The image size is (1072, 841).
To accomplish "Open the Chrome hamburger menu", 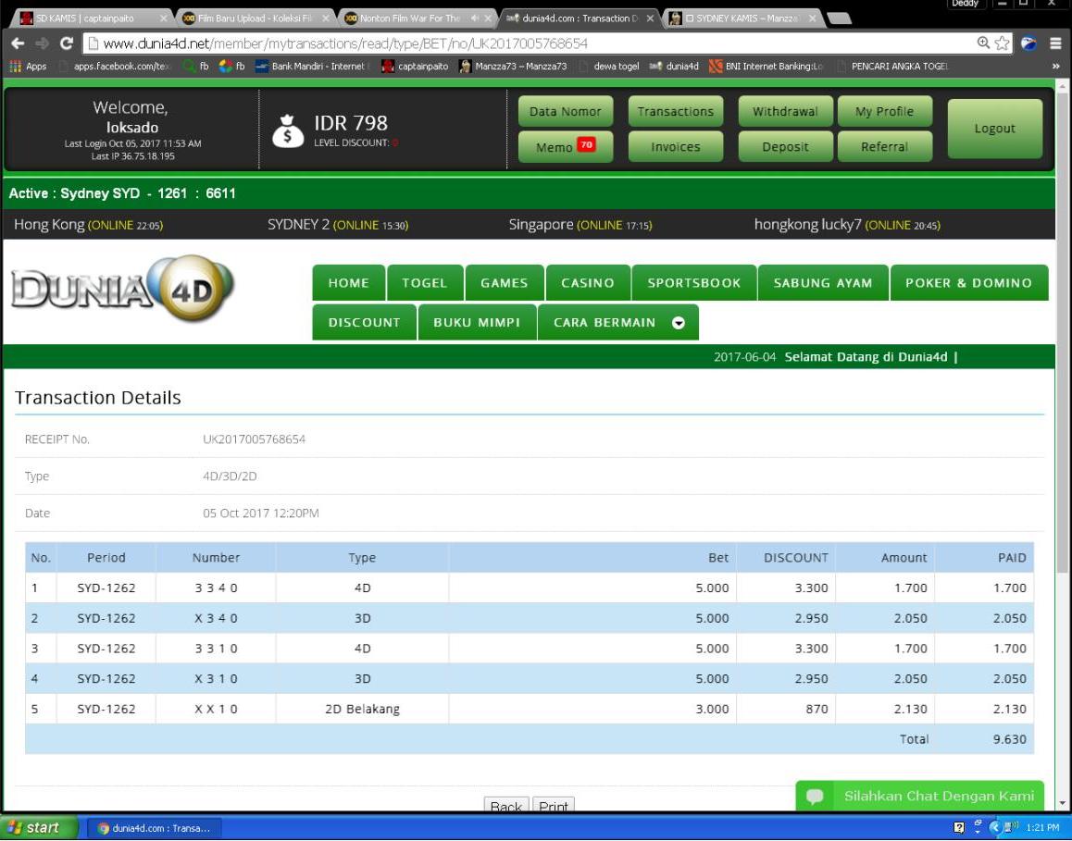I will tap(1055, 43).
